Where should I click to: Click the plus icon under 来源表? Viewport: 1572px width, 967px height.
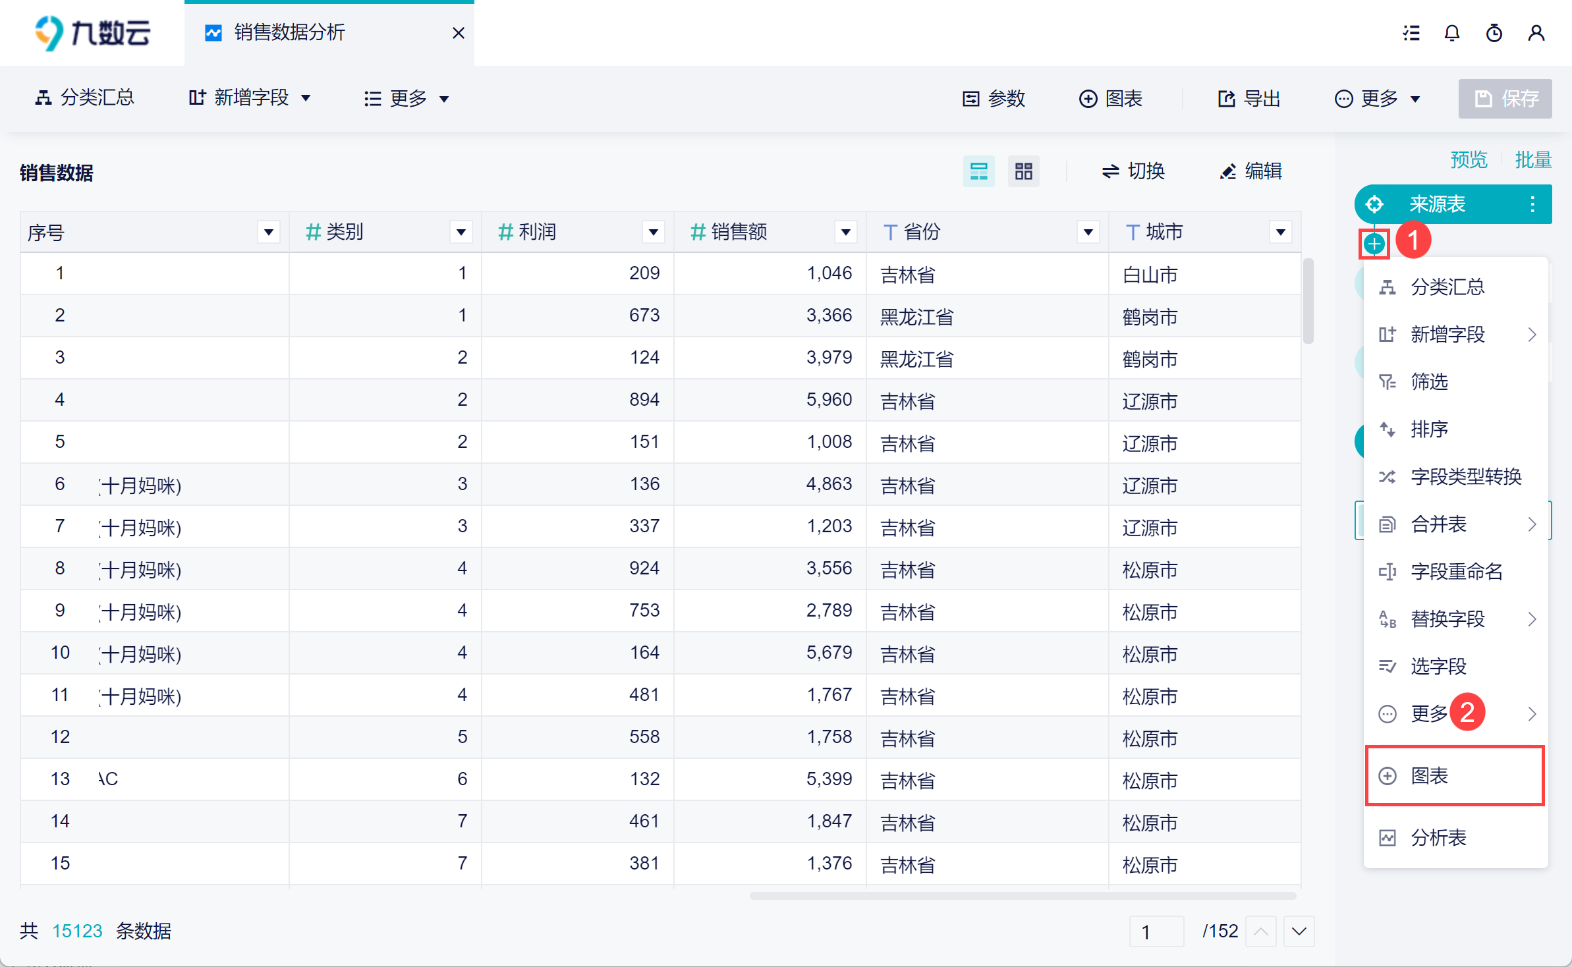click(x=1374, y=244)
